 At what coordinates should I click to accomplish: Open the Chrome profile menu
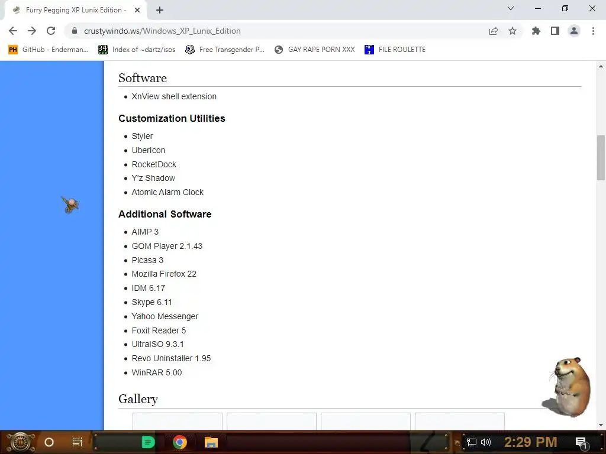point(574,31)
